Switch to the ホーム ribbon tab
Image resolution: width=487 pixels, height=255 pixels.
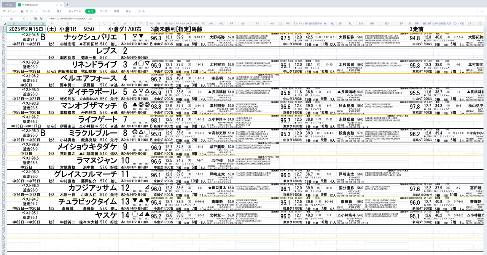point(46,11)
